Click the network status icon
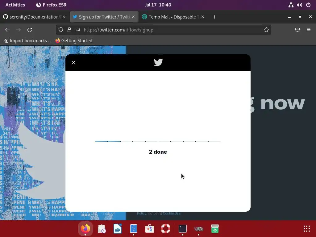This screenshot has width=316, height=237. (291, 5)
